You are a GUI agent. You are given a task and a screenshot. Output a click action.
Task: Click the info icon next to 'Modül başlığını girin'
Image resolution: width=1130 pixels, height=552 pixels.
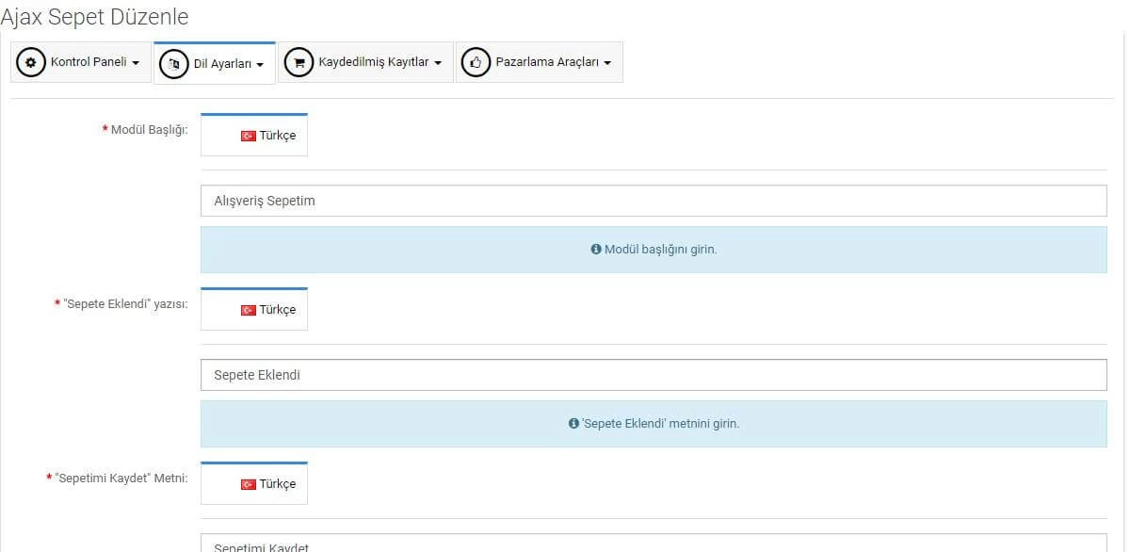596,250
